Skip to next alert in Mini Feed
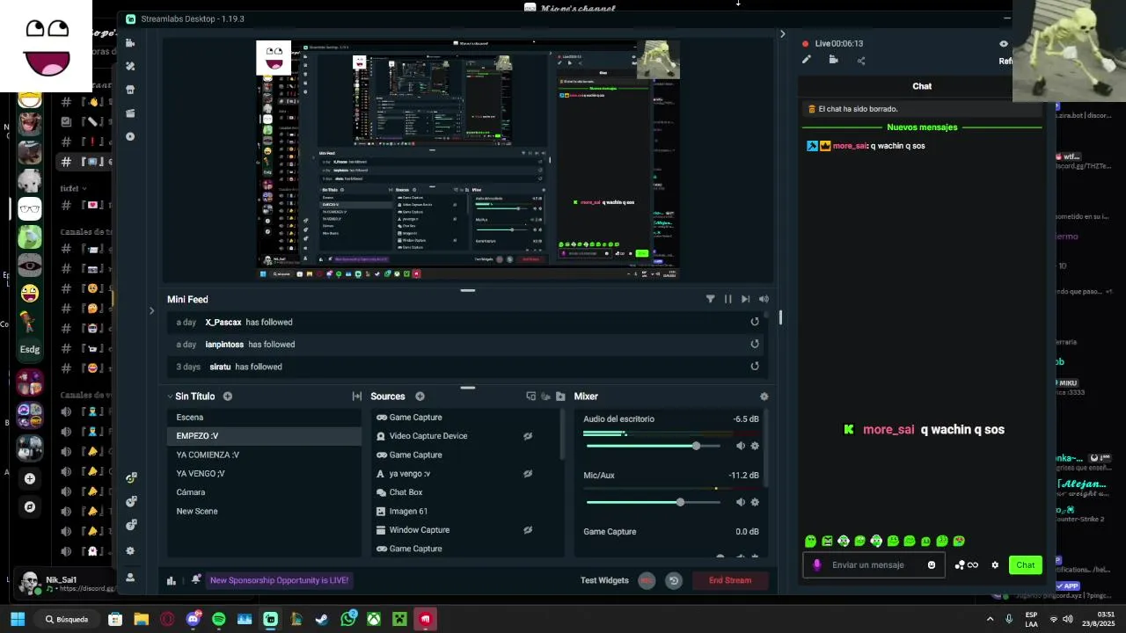 point(745,299)
